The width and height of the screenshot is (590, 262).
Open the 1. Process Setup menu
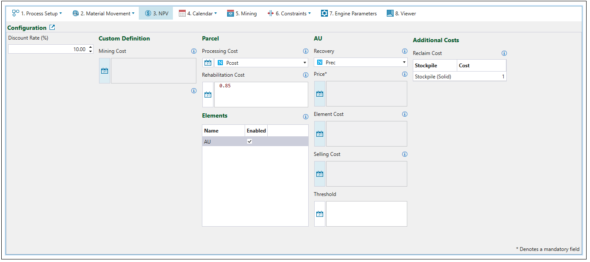(37, 14)
